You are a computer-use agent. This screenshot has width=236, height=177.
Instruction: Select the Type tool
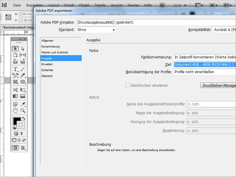coord(15,69)
